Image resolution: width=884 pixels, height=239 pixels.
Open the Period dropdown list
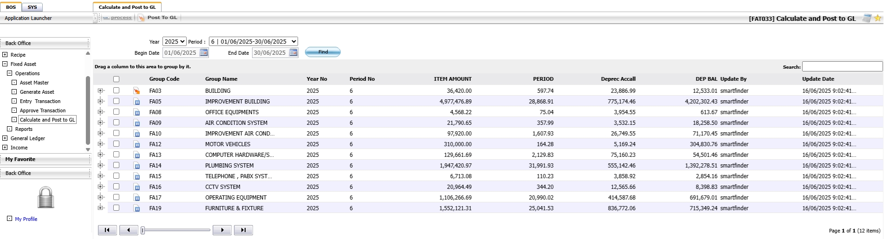[253, 42]
